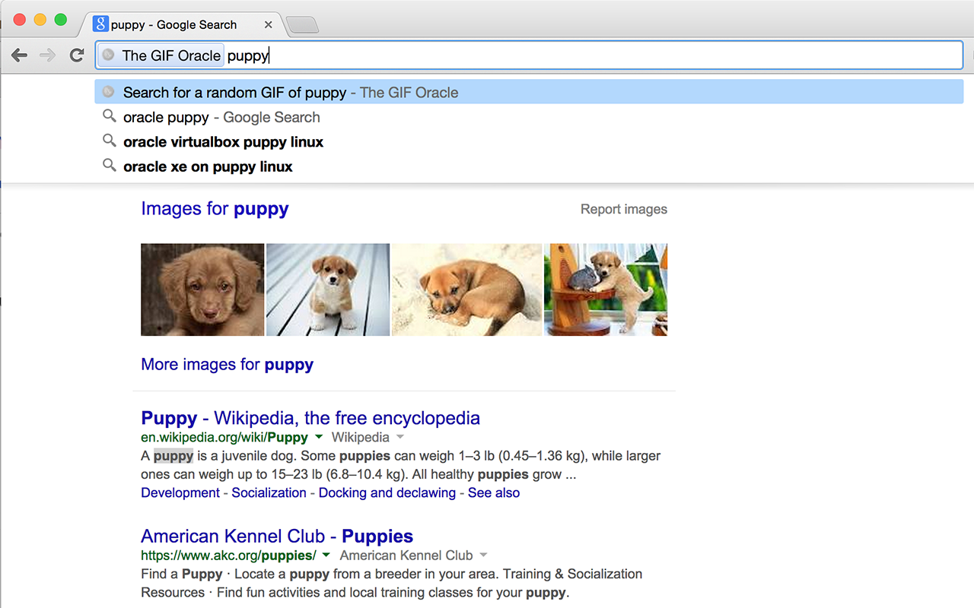Click the forward navigation arrow
974x608 pixels.
47,55
